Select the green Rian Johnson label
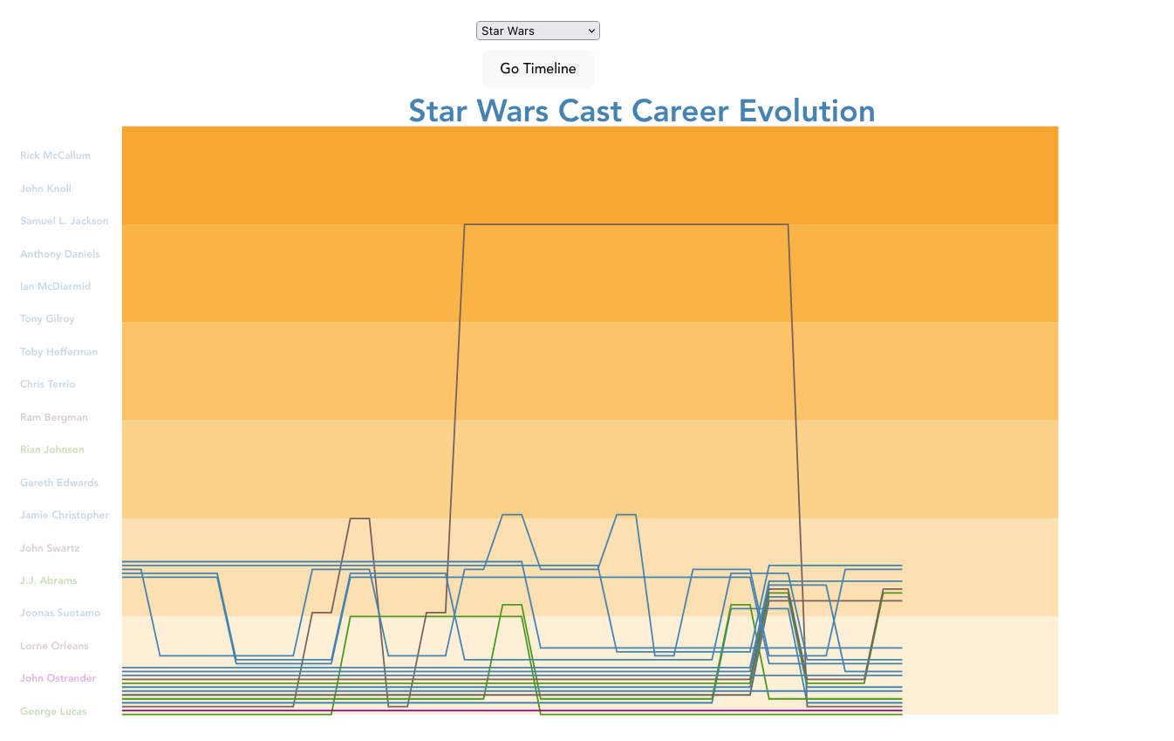Image resolution: width=1174 pixels, height=741 pixels. [52, 449]
